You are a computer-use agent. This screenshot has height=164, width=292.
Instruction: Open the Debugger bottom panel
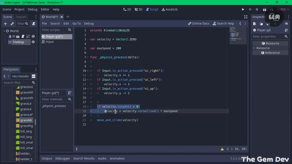point(63,159)
